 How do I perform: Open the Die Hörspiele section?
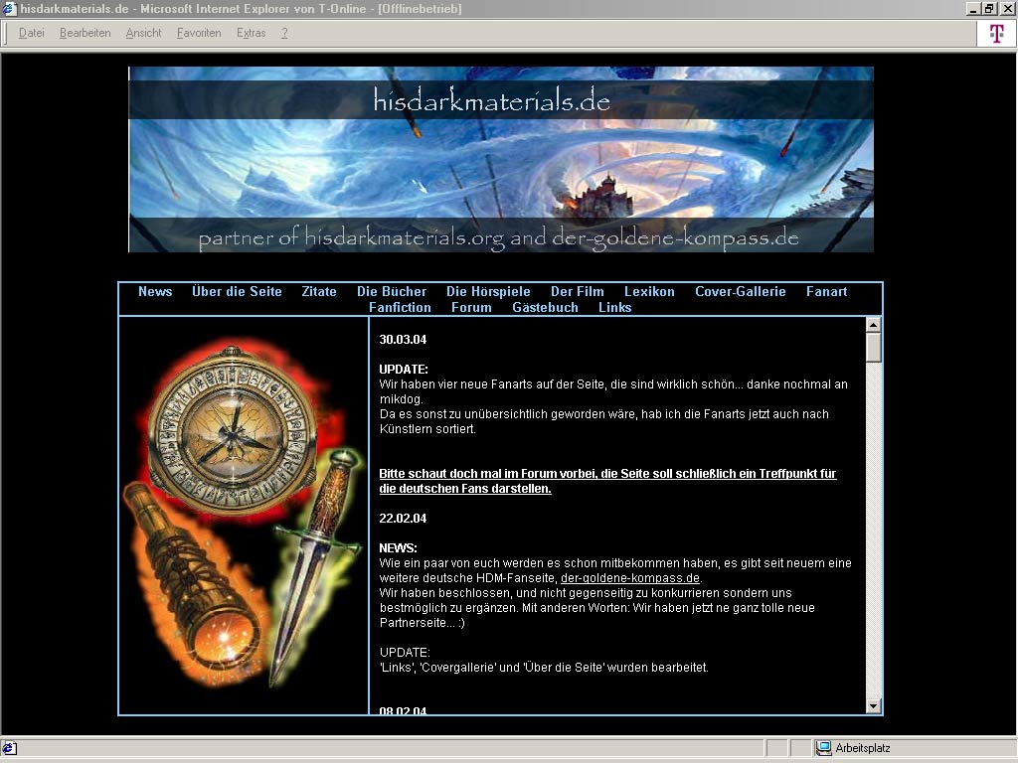click(488, 291)
